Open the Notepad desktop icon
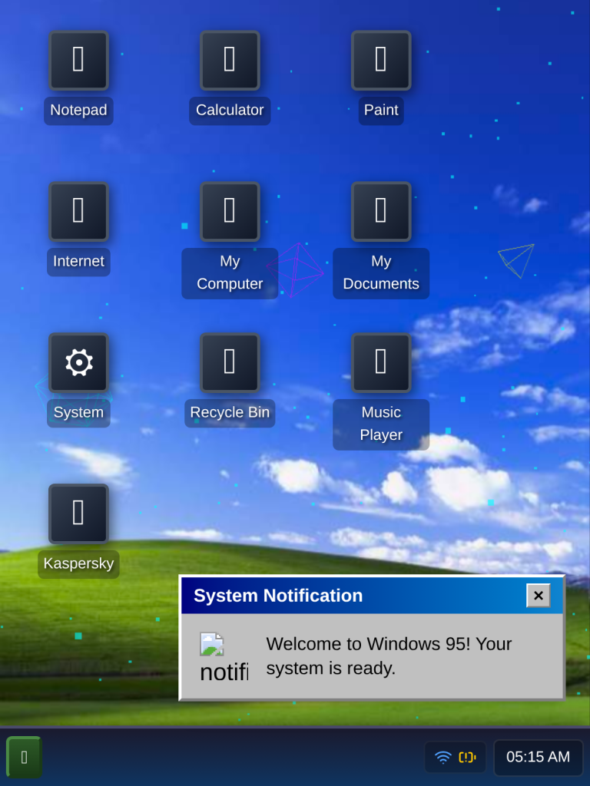The width and height of the screenshot is (590, 786). [x=78, y=61]
